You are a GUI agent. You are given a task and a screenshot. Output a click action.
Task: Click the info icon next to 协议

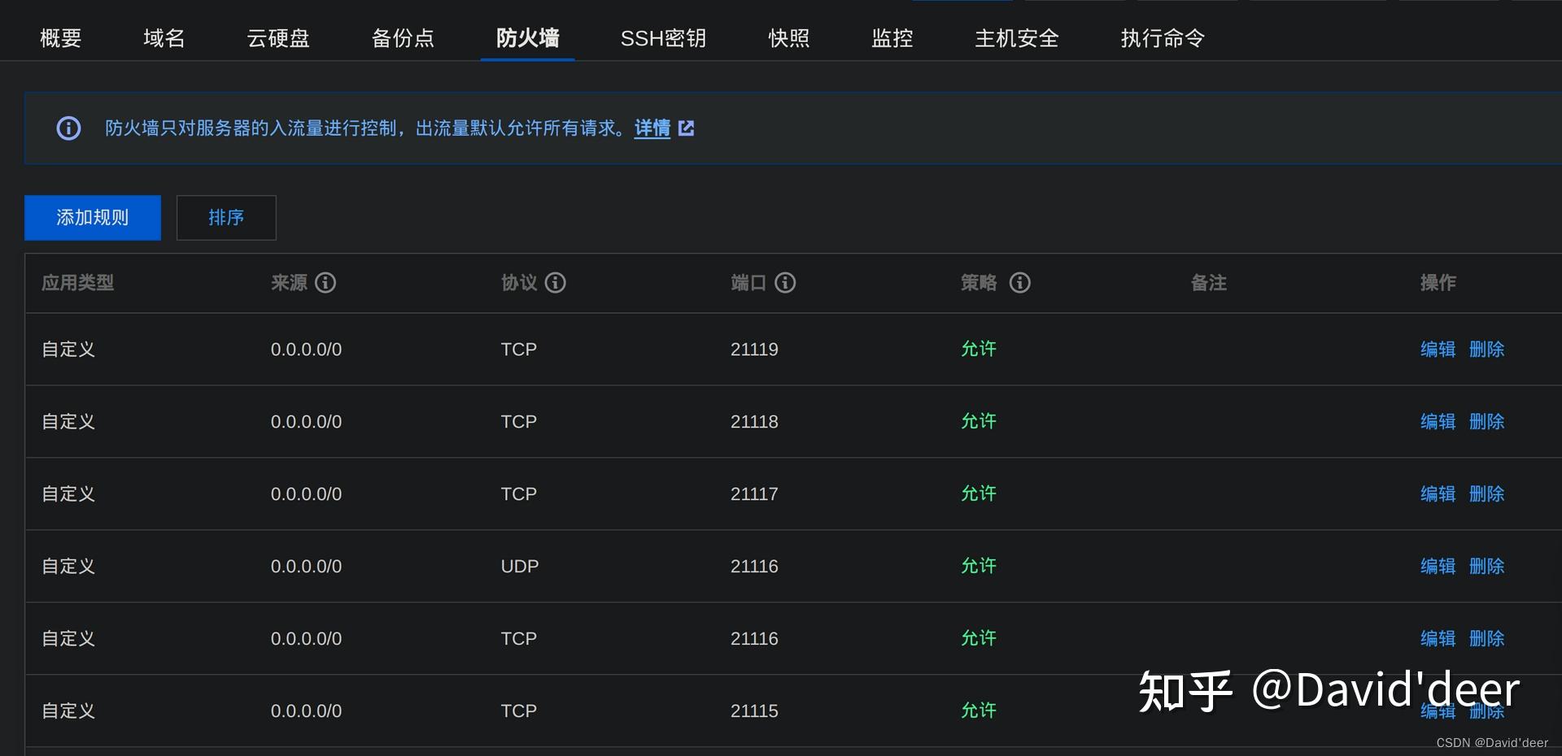556,283
